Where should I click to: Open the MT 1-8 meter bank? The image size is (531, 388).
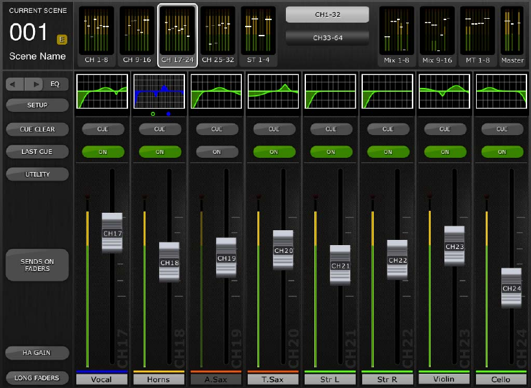478,31
